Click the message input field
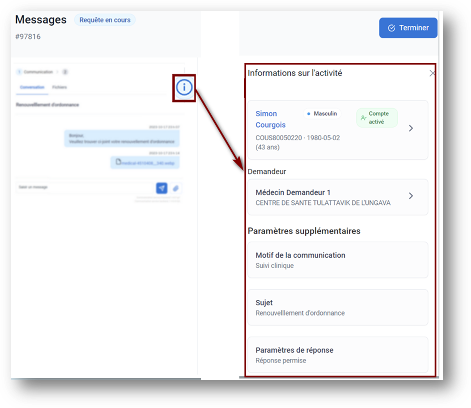The width and height of the screenshot is (471, 408). point(85,187)
